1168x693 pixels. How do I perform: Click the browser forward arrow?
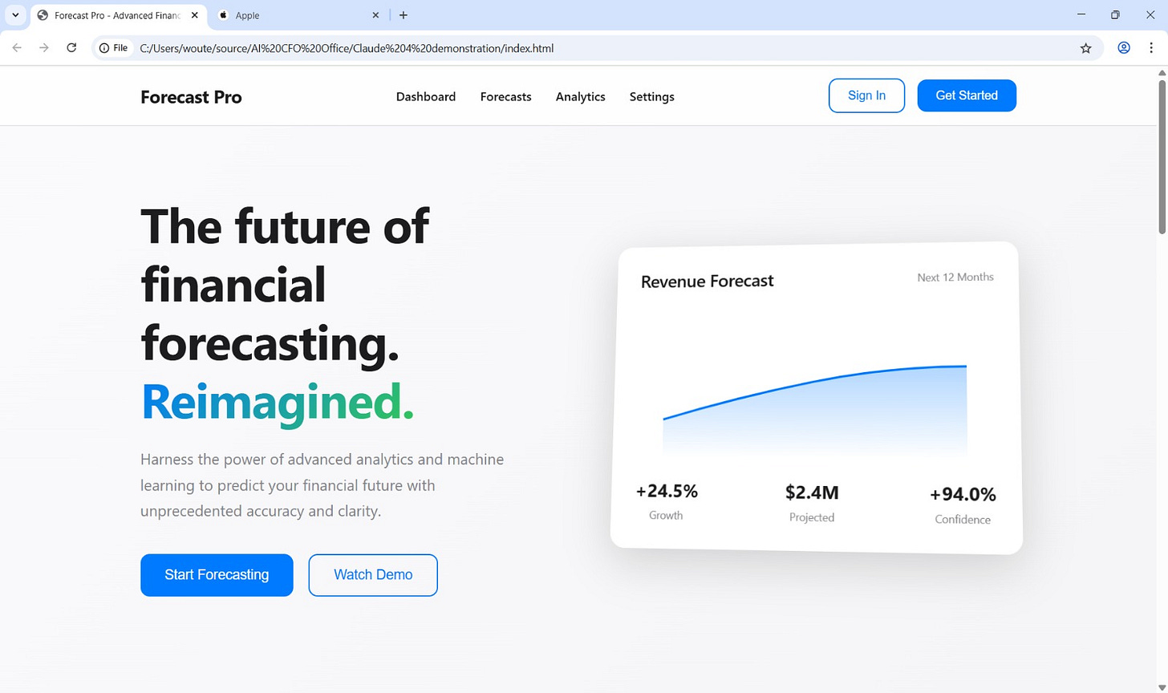pyautogui.click(x=44, y=48)
